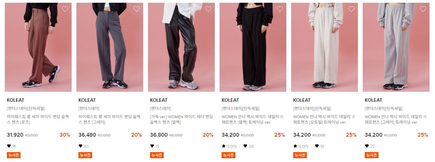
Task: Click the 31,920 price of rose slacks
Action: pyautogui.click(x=15, y=135)
